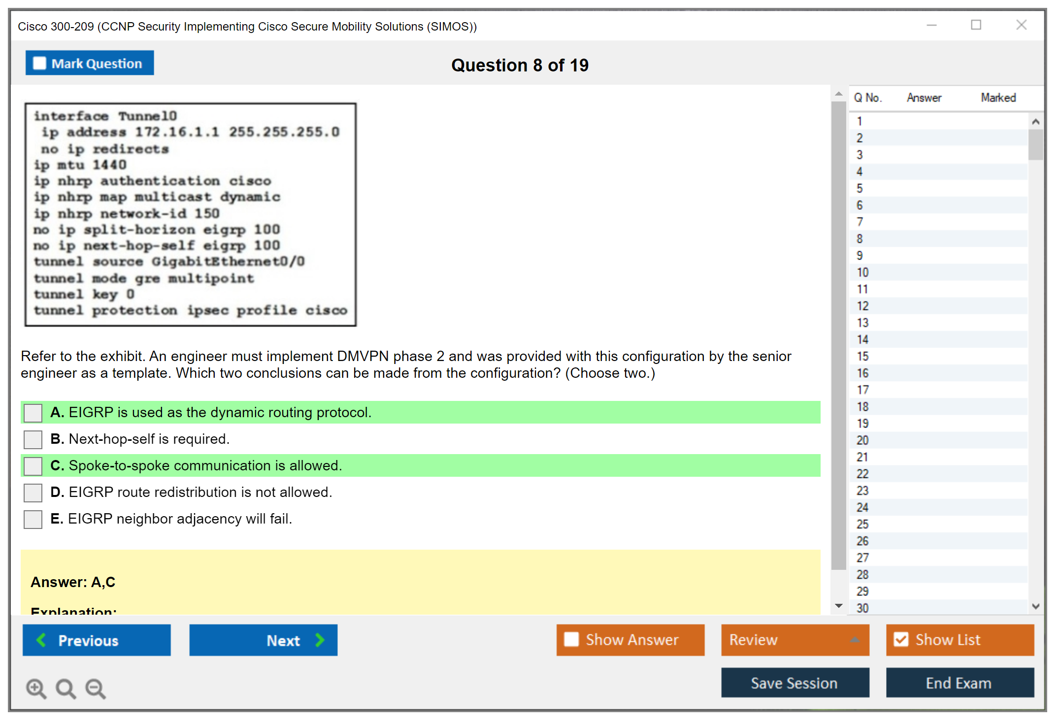Click the zoom out magnifier icon
Screen dimensions: 1059x724
[x=95, y=688]
